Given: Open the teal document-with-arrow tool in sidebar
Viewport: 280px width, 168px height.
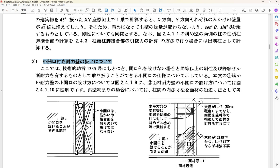Looking at the screenshot, I should click(277, 58).
